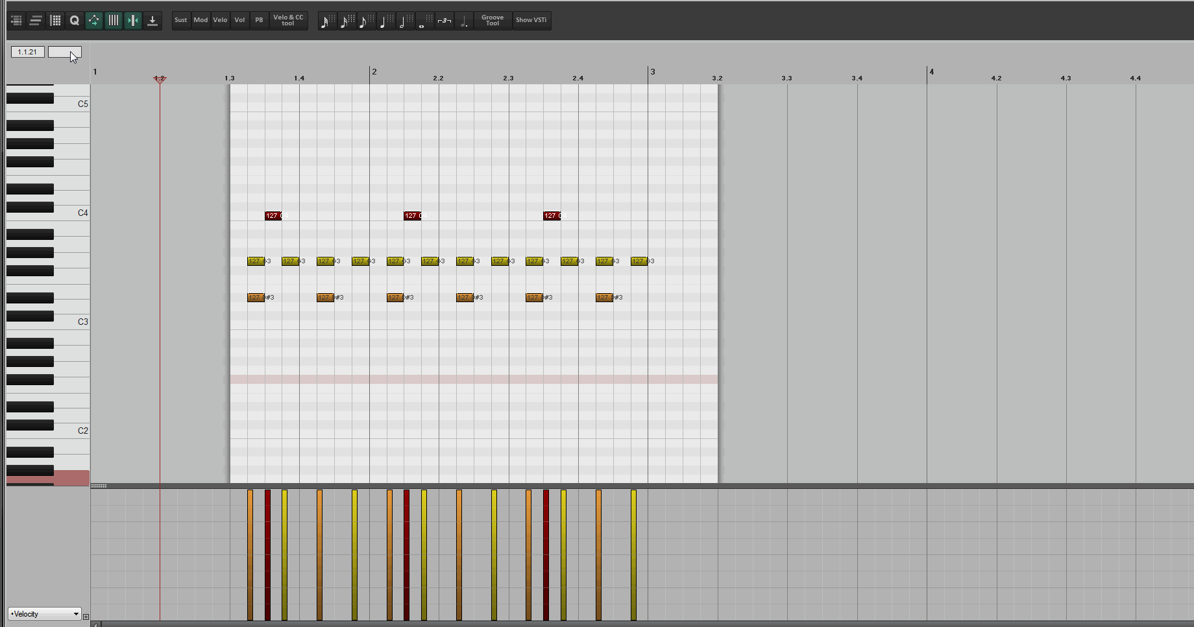Click the lane splitter grip handle

[99, 486]
